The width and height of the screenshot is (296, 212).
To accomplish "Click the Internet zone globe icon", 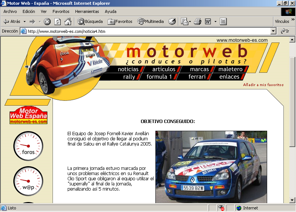I will pos(239,208).
